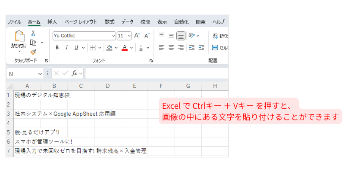Switch to the 開発 tab
The width and height of the screenshot is (345, 172).
click(201, 22)
